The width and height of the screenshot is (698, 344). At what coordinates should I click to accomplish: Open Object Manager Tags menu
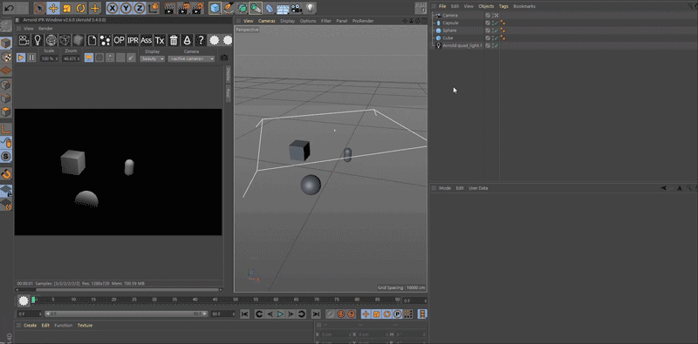[503, 6]
